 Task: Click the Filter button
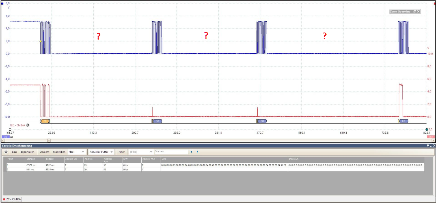coord(122,152)
